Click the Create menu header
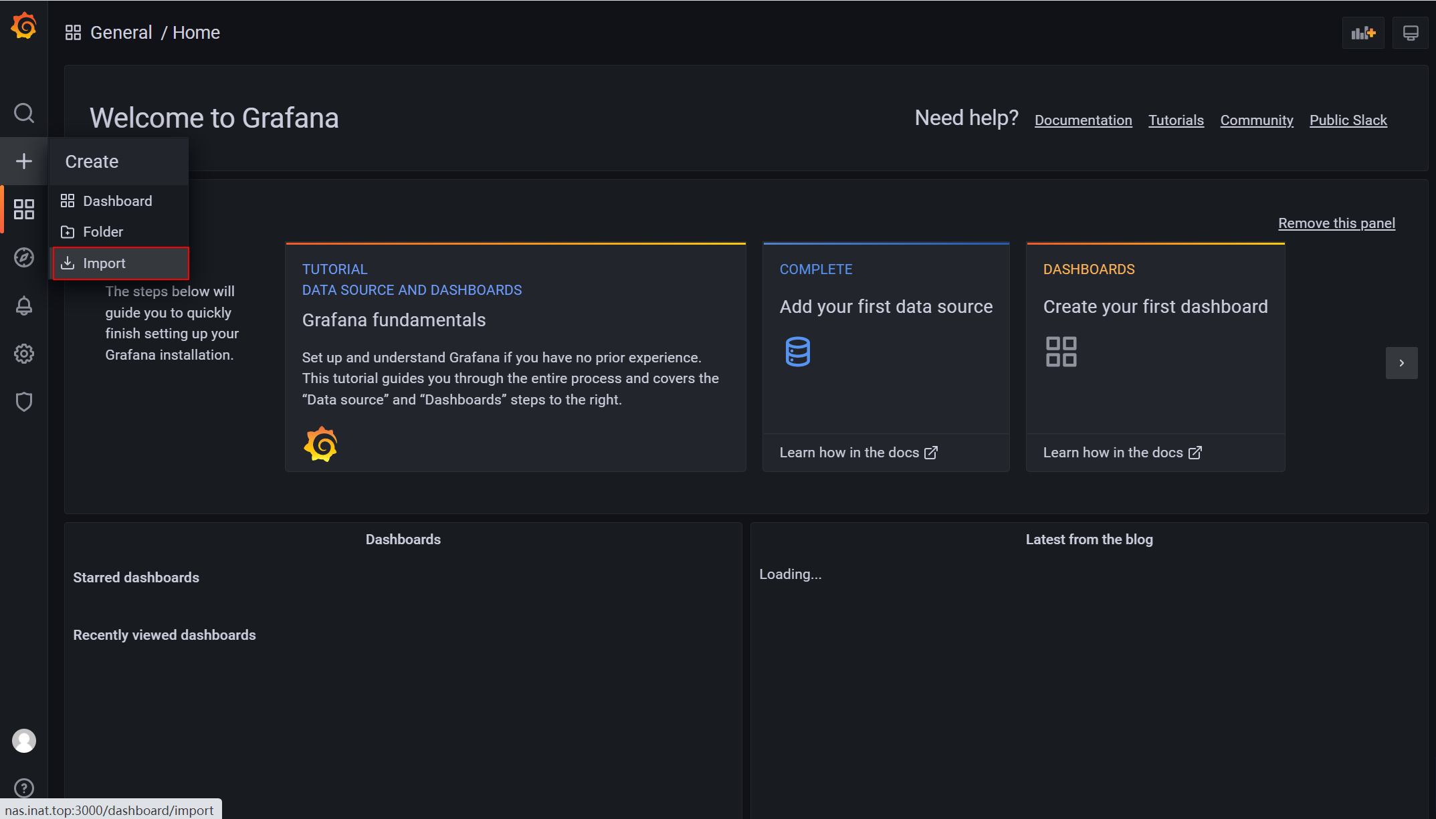Screen dimensions: 1436x819 [x=119, y=161]
